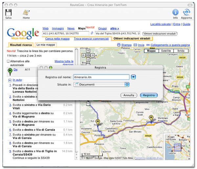Switch to the Risultati ricerca tab

click(x=21, y=45)
